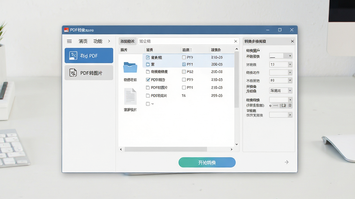Viewport: 355px width, 199px height.
Task: Select the gray document page icon
Action: point(130,97)
